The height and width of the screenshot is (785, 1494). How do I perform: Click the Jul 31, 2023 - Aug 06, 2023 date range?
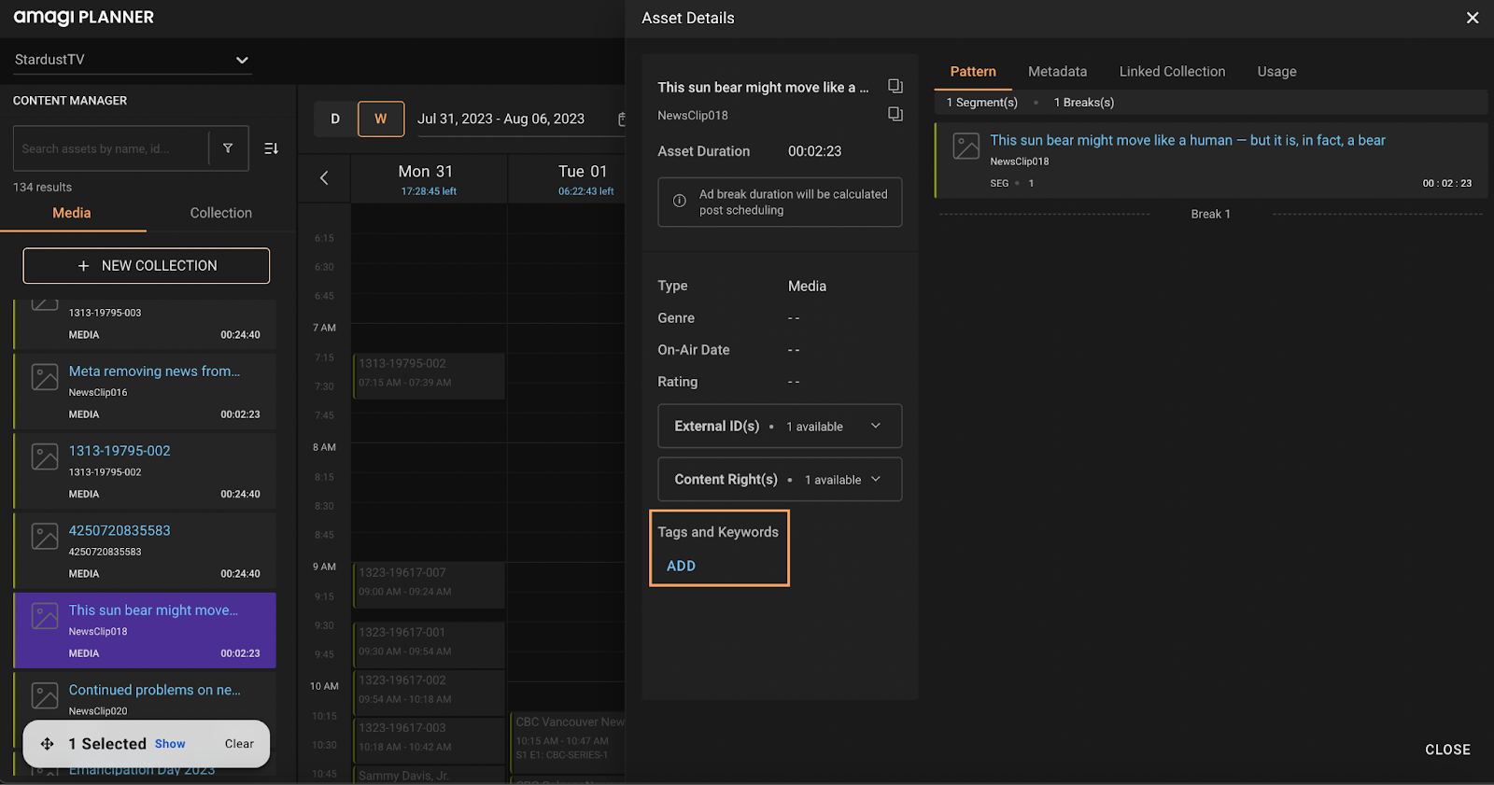pos(500,119)
